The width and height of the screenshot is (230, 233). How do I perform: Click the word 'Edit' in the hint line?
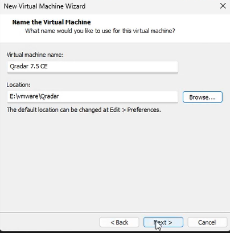tap(115, 110)
